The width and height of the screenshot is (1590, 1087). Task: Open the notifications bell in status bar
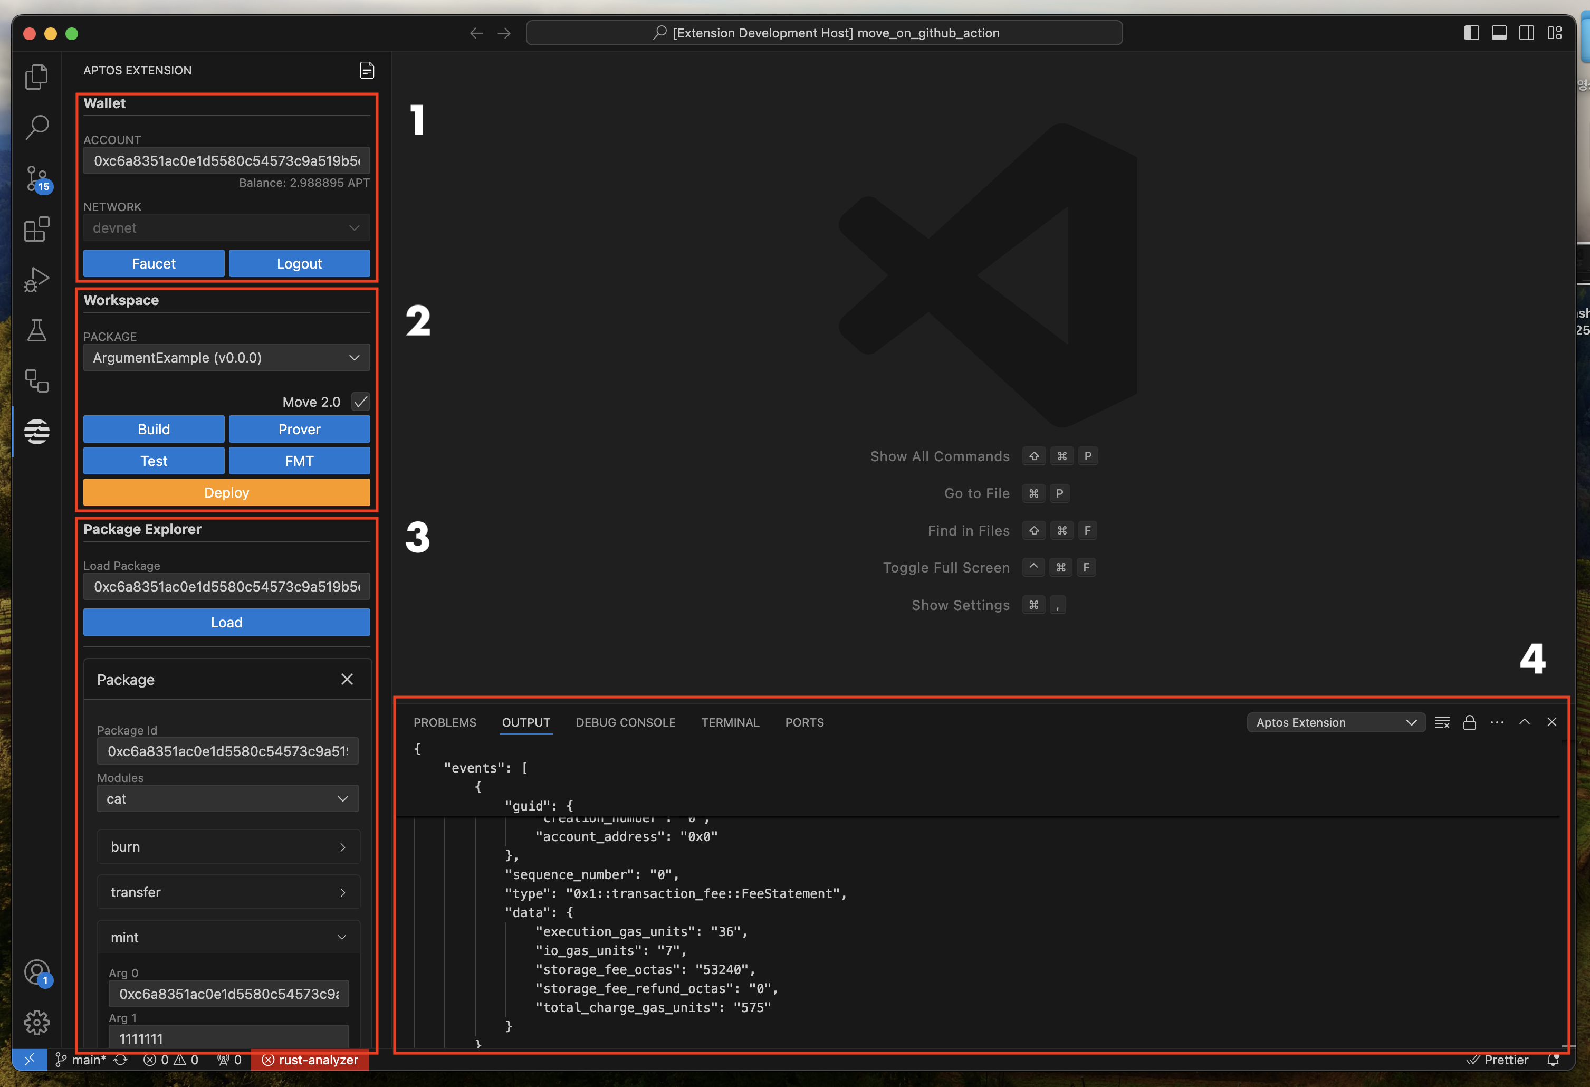pos(1553,1060)
